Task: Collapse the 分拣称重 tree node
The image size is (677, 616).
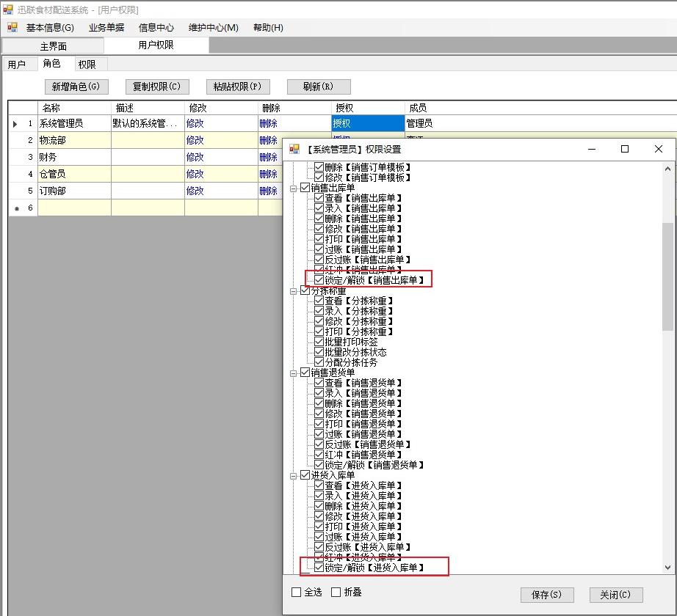Action: pyautogui.click(x=294, y=291)
